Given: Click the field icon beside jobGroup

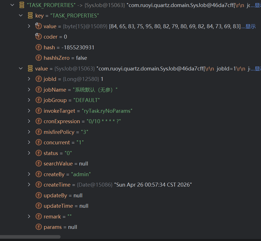Looking at the screenshot, I should click(x=39, y=100).
